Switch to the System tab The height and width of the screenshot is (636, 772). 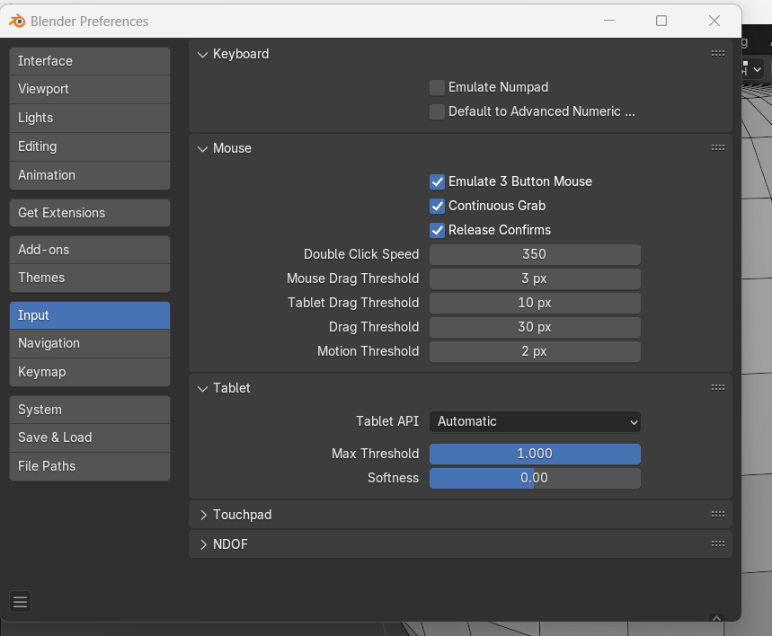pyautogui.click(x=90, y=410)
